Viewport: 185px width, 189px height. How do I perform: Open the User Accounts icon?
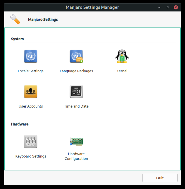31,91
